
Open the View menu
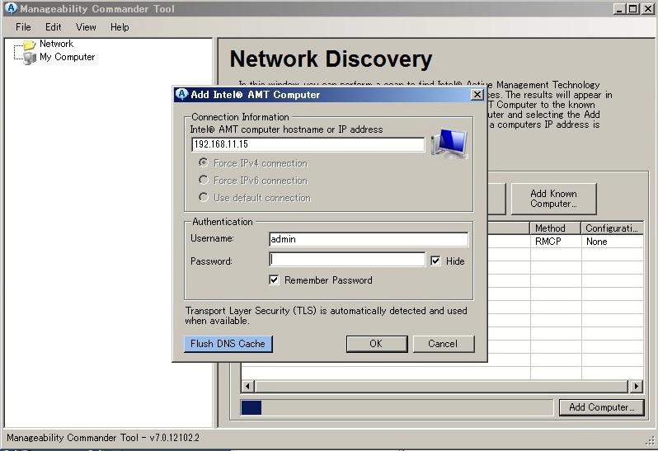[86, 27]
